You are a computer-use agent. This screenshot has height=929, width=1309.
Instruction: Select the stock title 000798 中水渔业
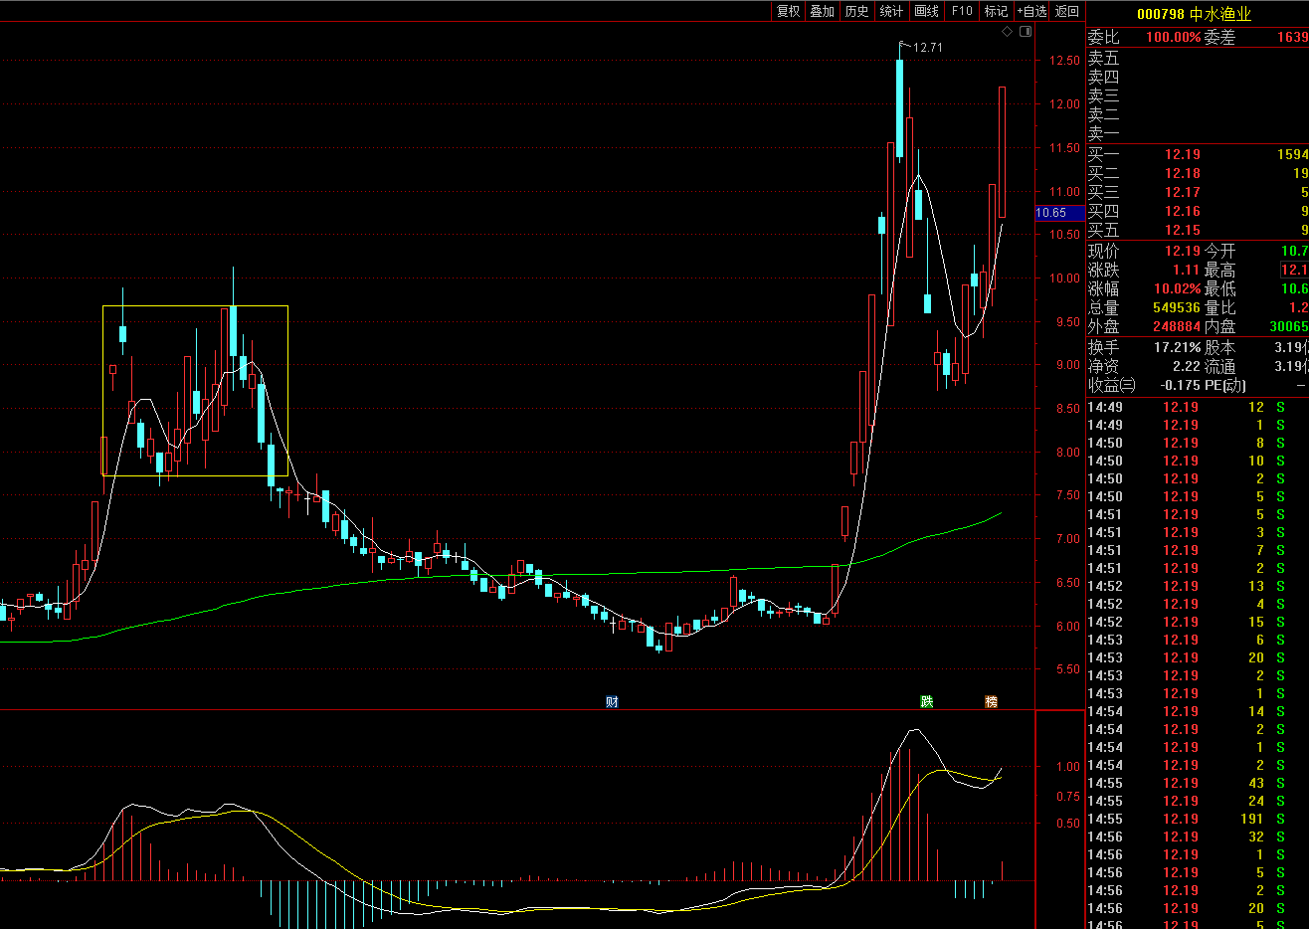point(1194,14)
